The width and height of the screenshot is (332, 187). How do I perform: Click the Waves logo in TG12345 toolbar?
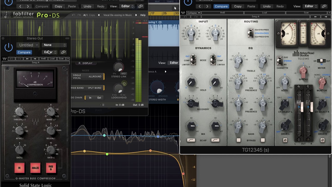[183, 13]
